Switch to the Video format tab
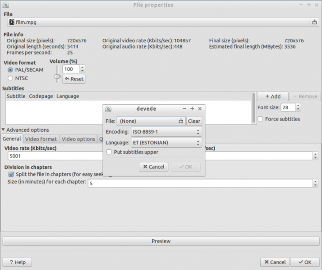322x270 pixels. [41, 139]
